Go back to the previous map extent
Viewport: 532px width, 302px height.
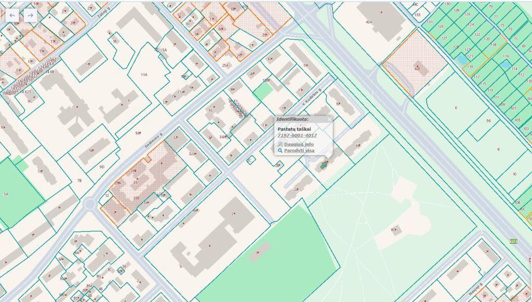pos(12,15)
